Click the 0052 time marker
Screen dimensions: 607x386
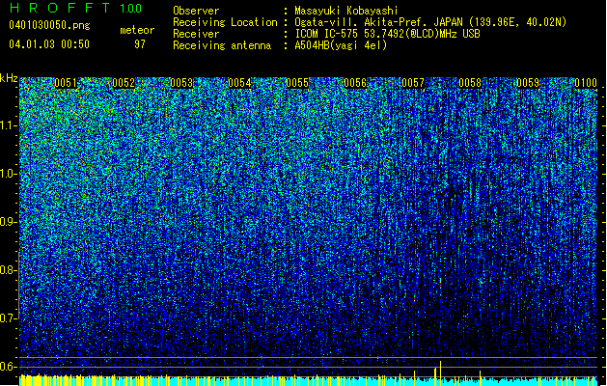coord(124,83)
